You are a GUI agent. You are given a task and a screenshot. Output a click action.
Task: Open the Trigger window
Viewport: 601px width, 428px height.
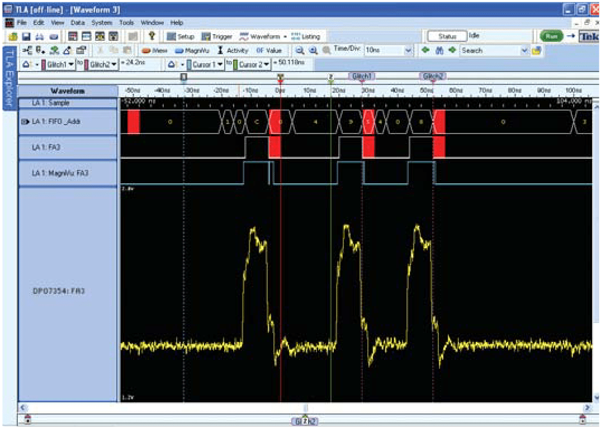(x=217, y=36)
